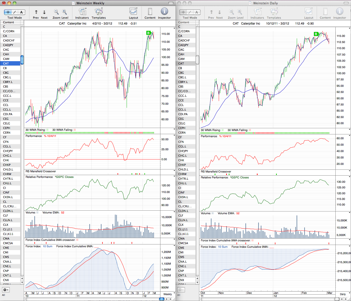Select line drawing tool mode in Weinstein Daily

[x=190, y=12]
